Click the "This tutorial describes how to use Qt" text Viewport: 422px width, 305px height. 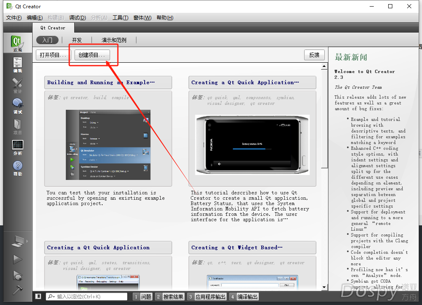click(x=250, y=206)
